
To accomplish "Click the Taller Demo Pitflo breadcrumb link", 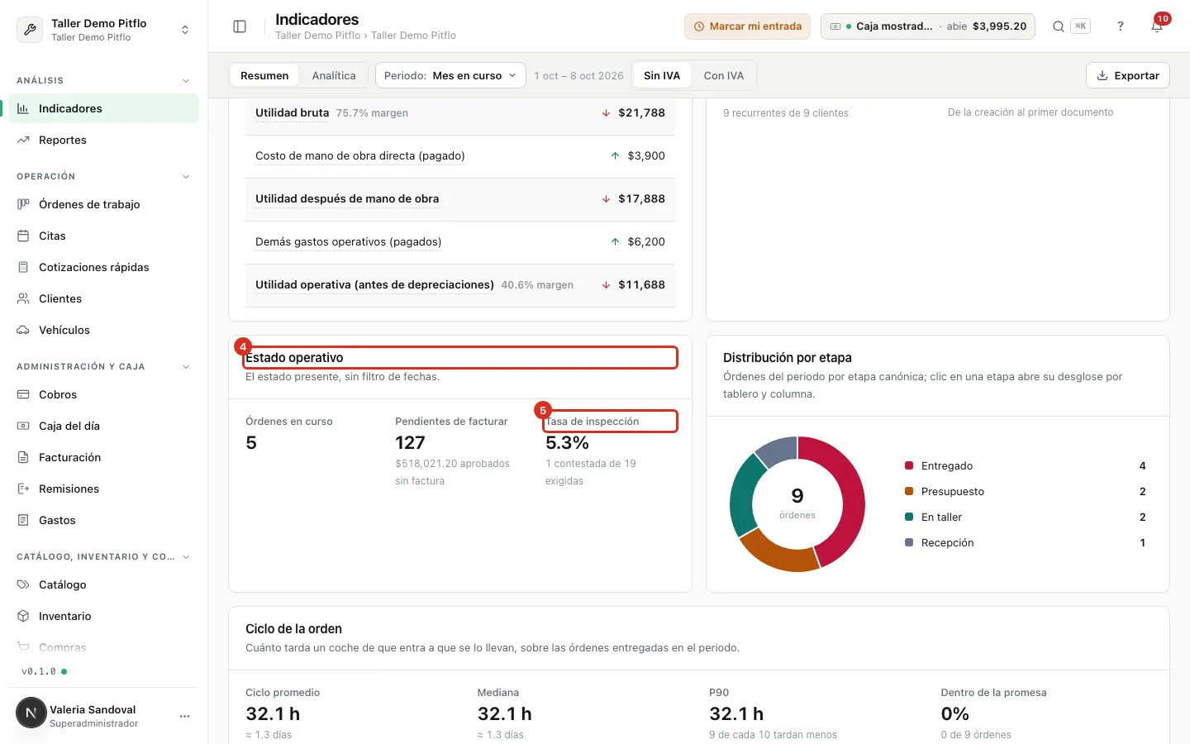I will click(318, 36).
